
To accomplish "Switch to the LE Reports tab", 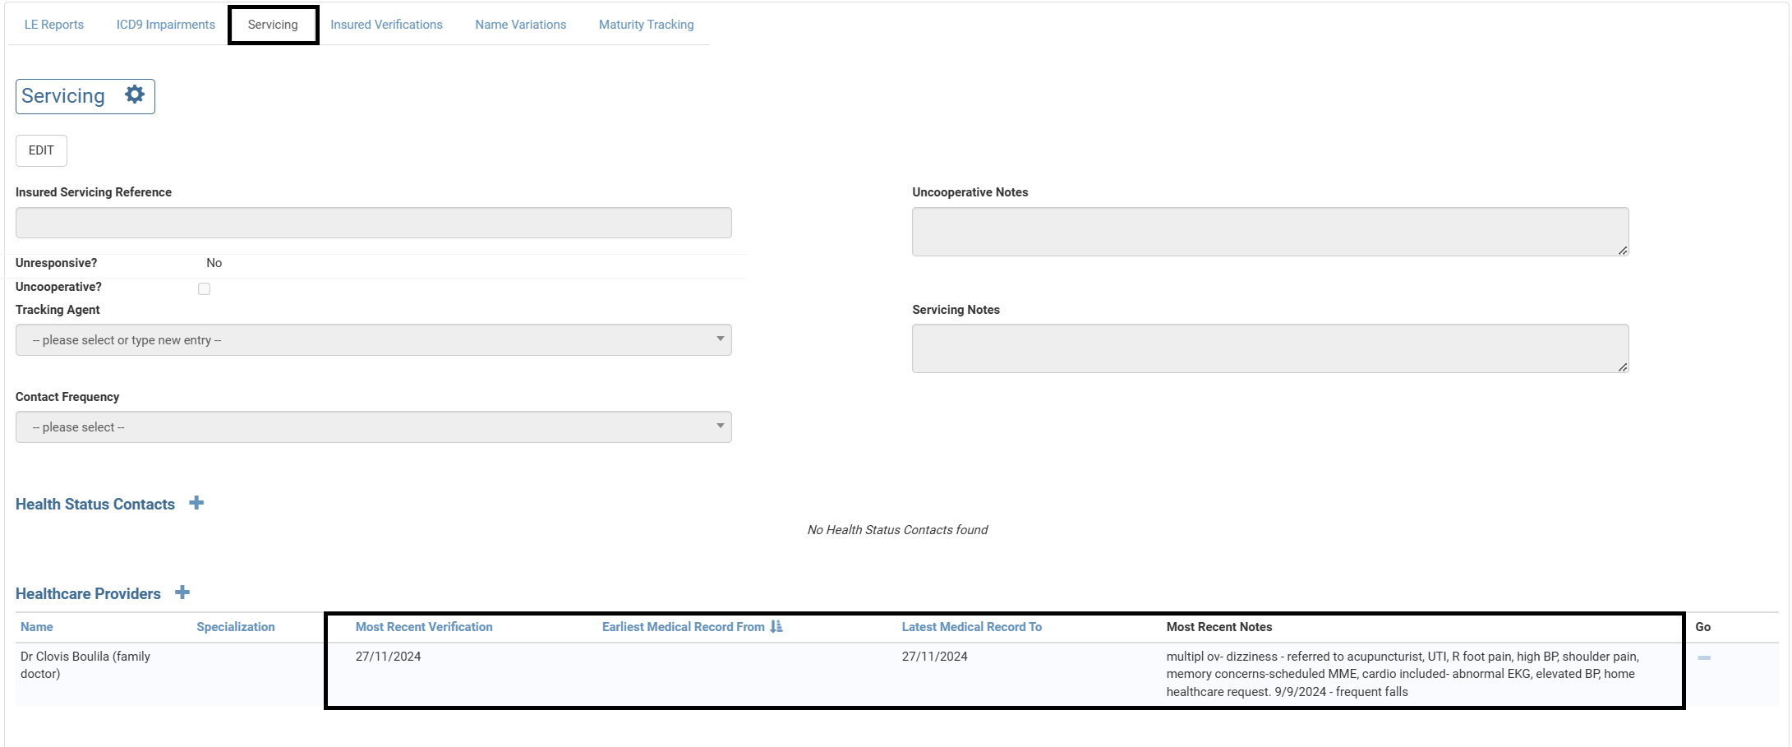I will pyautogui.click(x=54, y=25).
